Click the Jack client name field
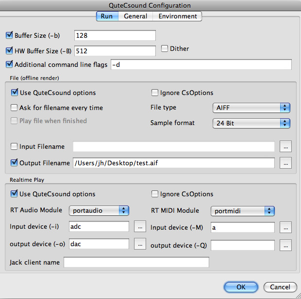Viewport: 301px width, 299px height. [136, 262]
